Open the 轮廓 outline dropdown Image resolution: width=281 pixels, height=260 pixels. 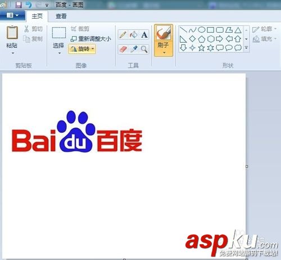pyautogui.click(x=265, y=29)
